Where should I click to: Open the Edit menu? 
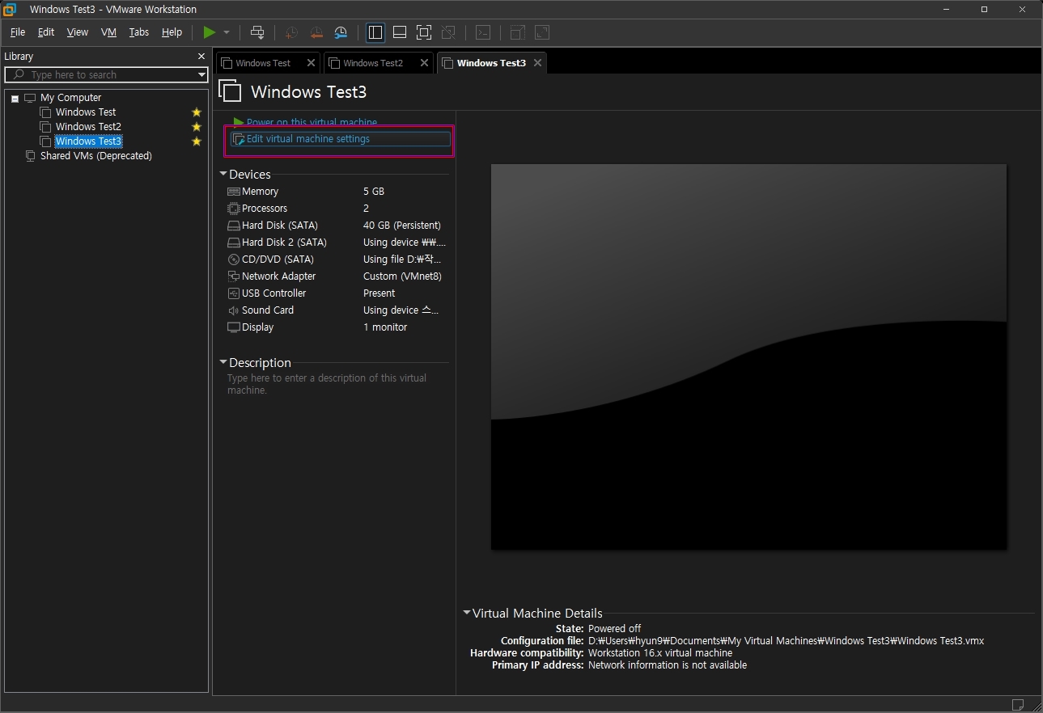coord(46,32)
